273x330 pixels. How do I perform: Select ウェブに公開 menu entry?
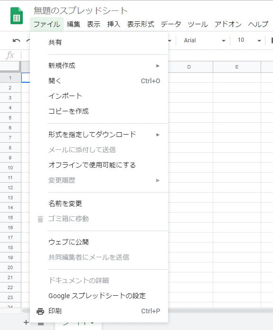[99, 242]
